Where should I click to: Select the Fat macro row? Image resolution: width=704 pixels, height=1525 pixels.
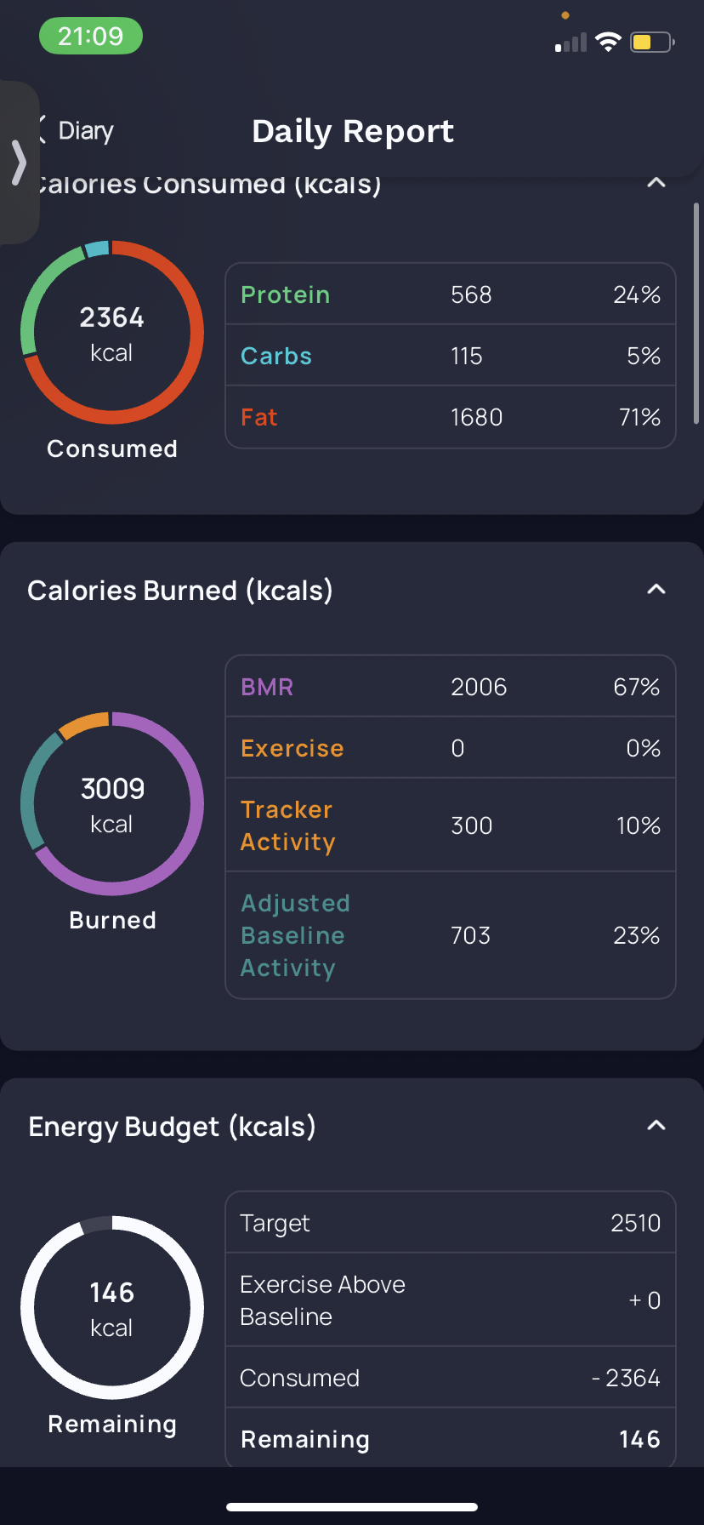click(x=451, y=417)
